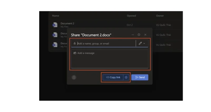This screenshot has height=112, width=211.
Task: Click the Owner column header
Action: 160,16
